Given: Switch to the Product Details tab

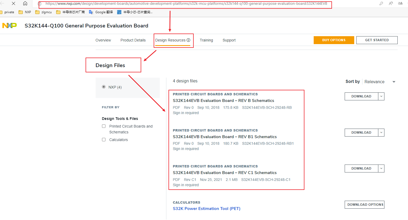Looking at the screenshot, I should (133, 40).
